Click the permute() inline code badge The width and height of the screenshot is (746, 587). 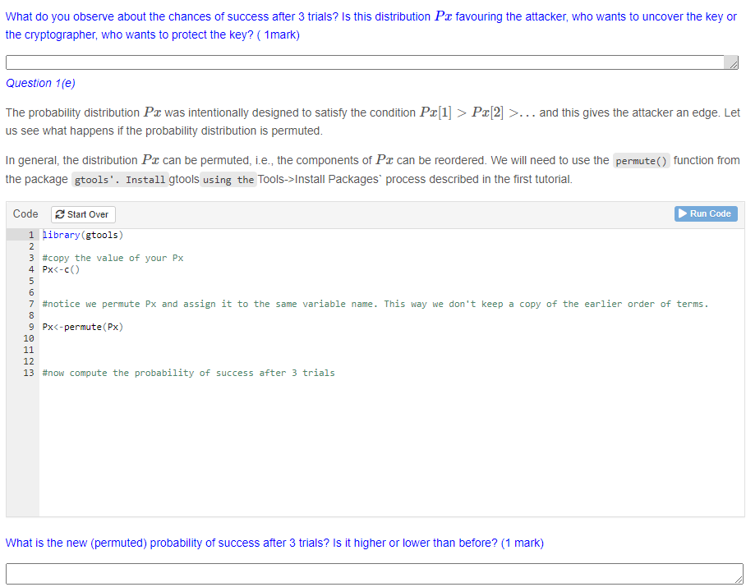click(x=641, y=160)
